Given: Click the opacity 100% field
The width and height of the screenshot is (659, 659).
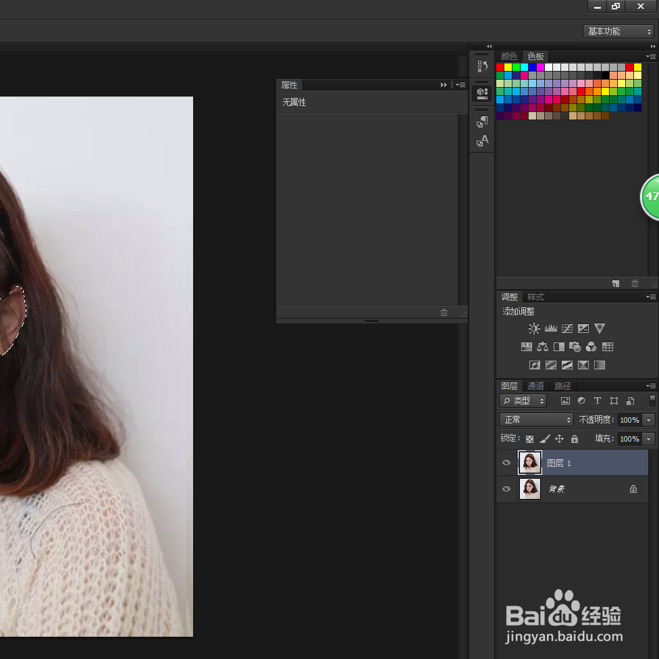Looking at the screenshot, I should 629,420.
